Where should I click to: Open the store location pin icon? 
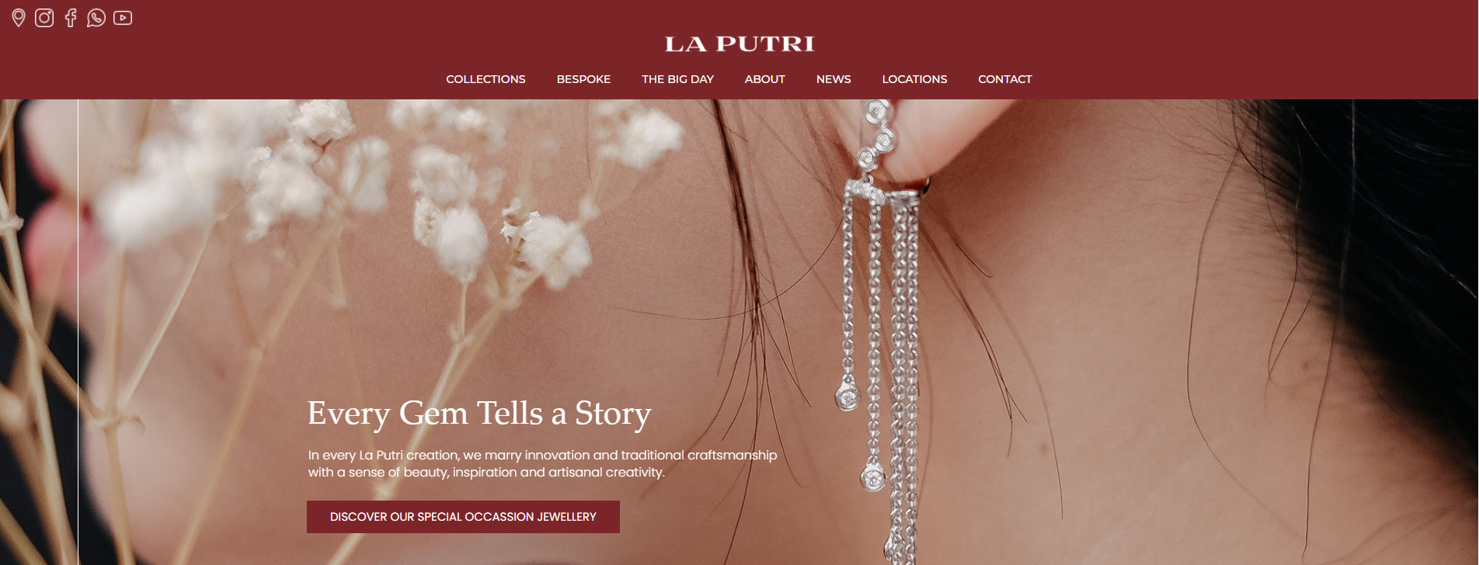(x=19, y=18)
